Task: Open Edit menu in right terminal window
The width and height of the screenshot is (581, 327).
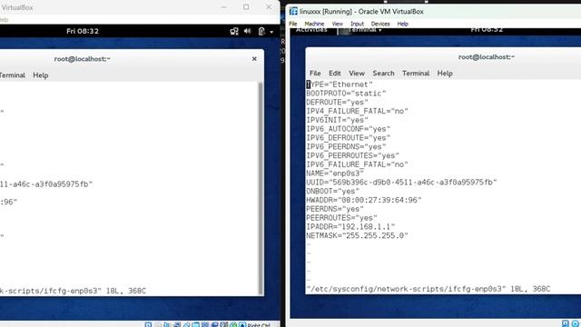Action: click(x=335, y=74)
